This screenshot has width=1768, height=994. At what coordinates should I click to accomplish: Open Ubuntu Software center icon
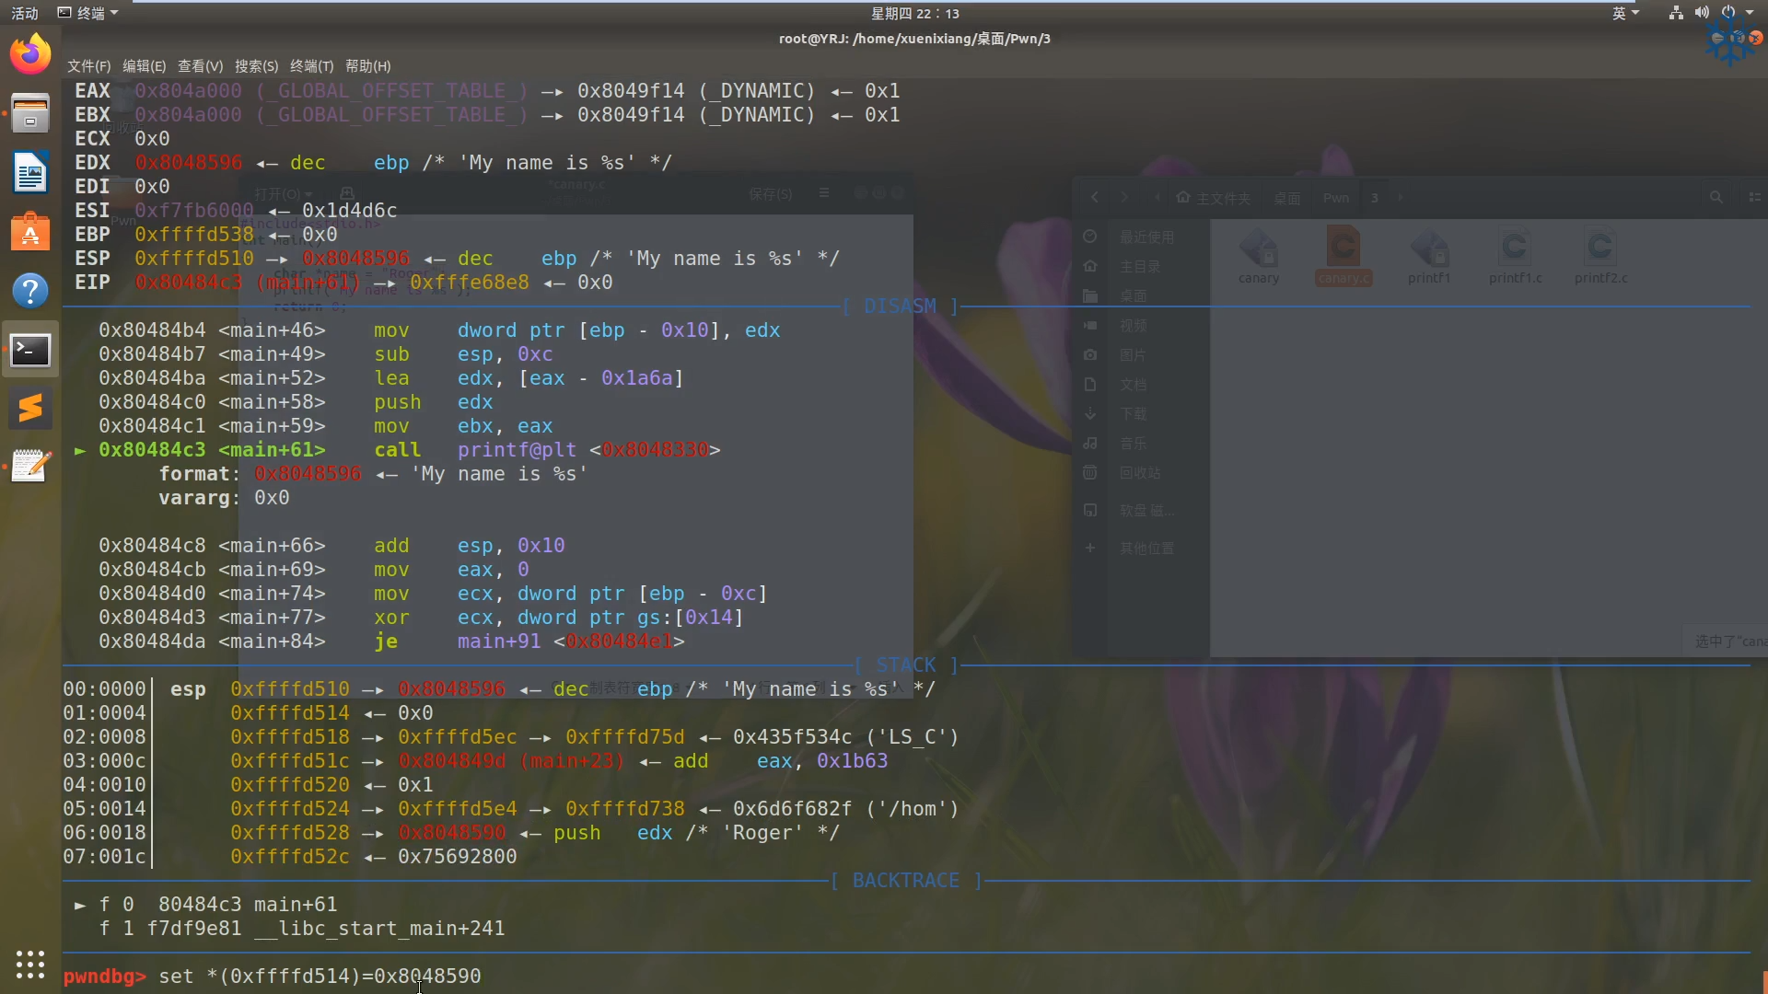point(30,232)
